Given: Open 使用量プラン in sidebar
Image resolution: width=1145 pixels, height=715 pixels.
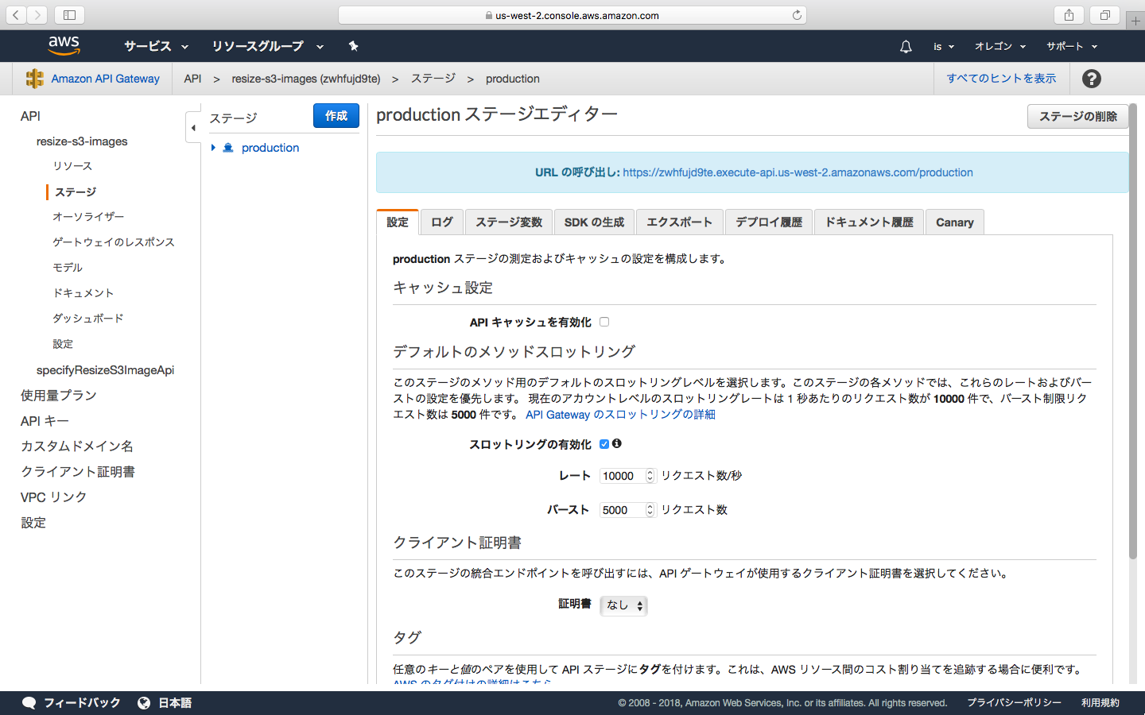Looking at the screenshot, I should 59,396.
